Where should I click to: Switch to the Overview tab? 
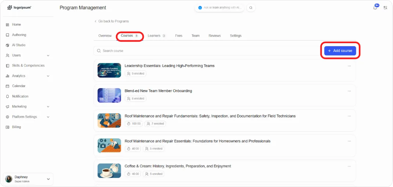point(105,36)
